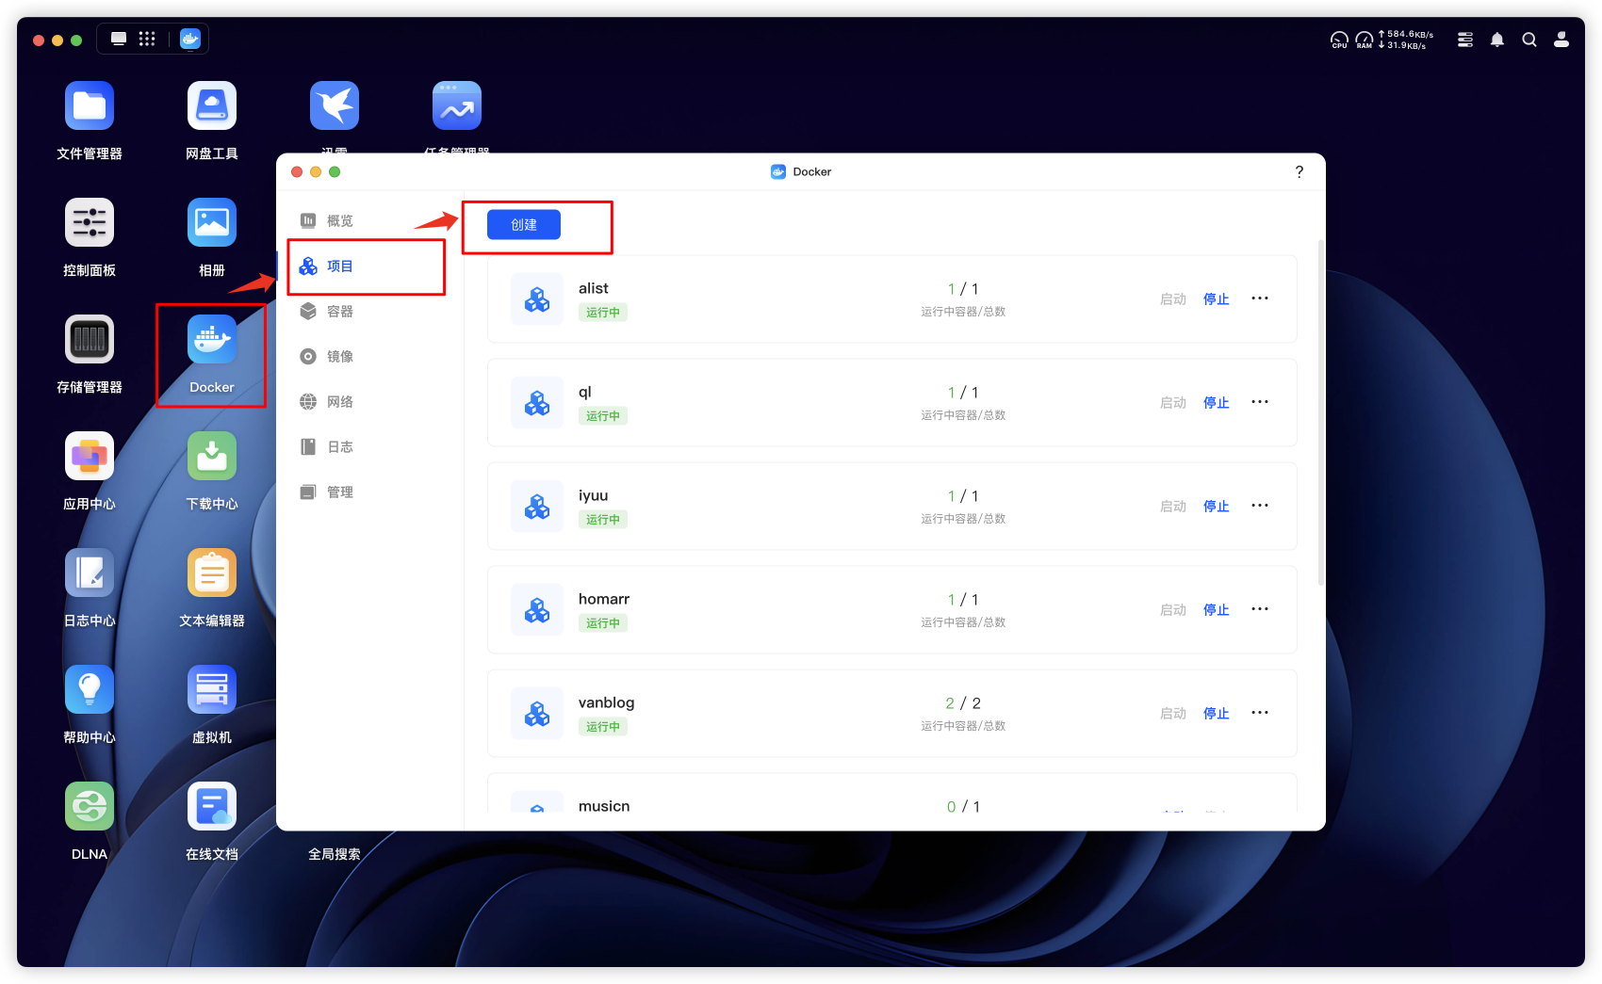Launch 日志中心 from the desktop

(x=90, y=573)
